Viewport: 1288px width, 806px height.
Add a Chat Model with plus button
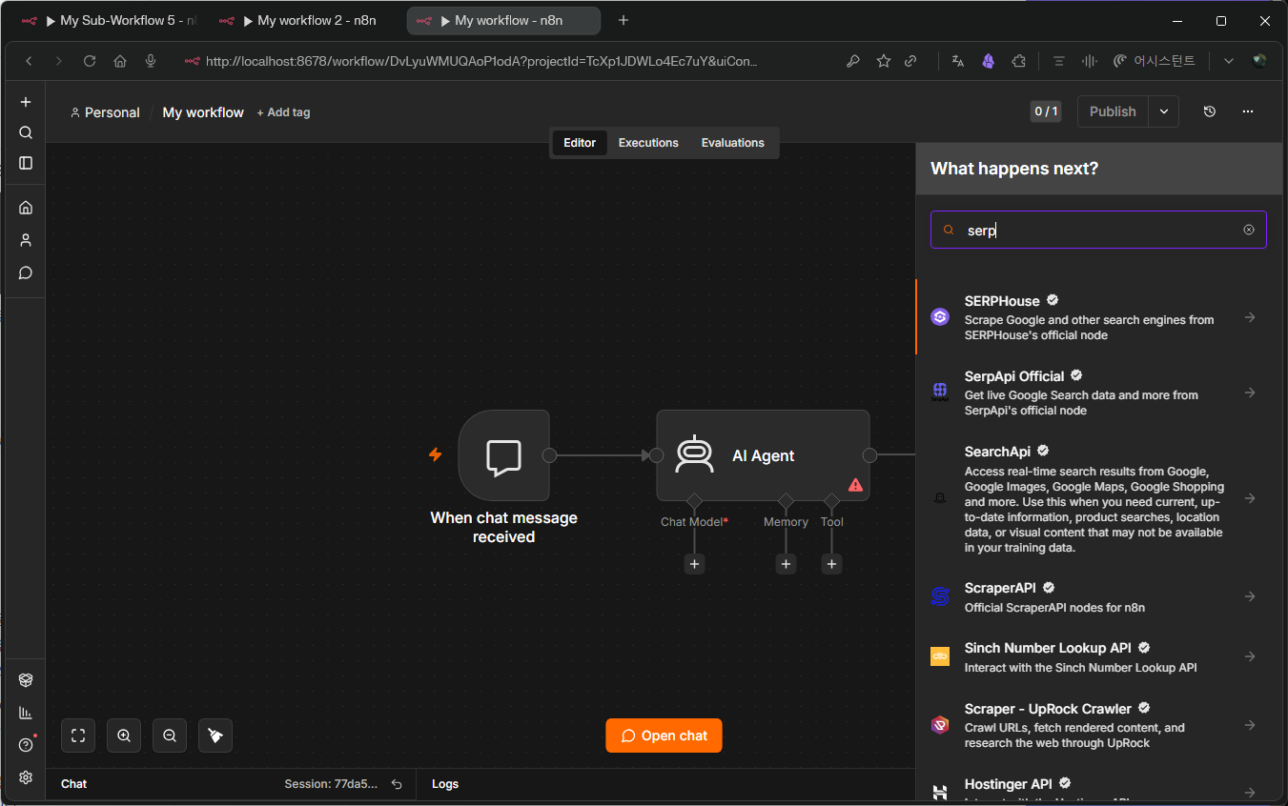click(694, 564)
